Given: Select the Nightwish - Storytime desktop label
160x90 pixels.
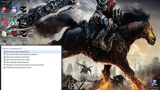Looking at the screenshot, I should (x=23, y=2).
